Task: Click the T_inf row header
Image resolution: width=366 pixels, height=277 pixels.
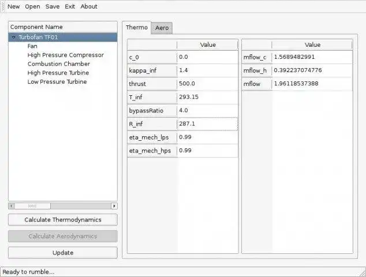Action: point(152,97)
